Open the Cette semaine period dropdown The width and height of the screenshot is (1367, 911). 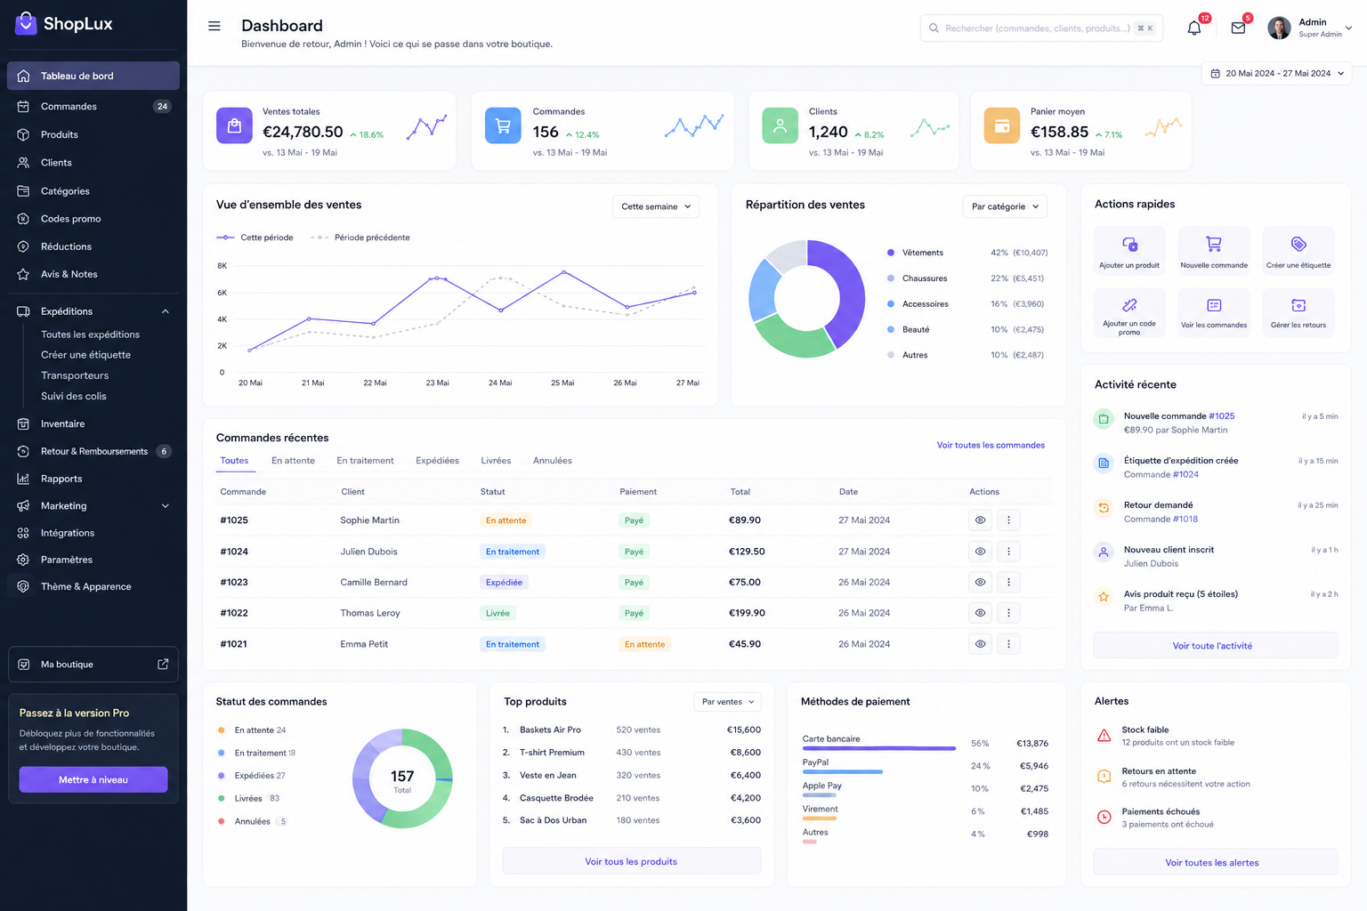click(x=656, y=206)
